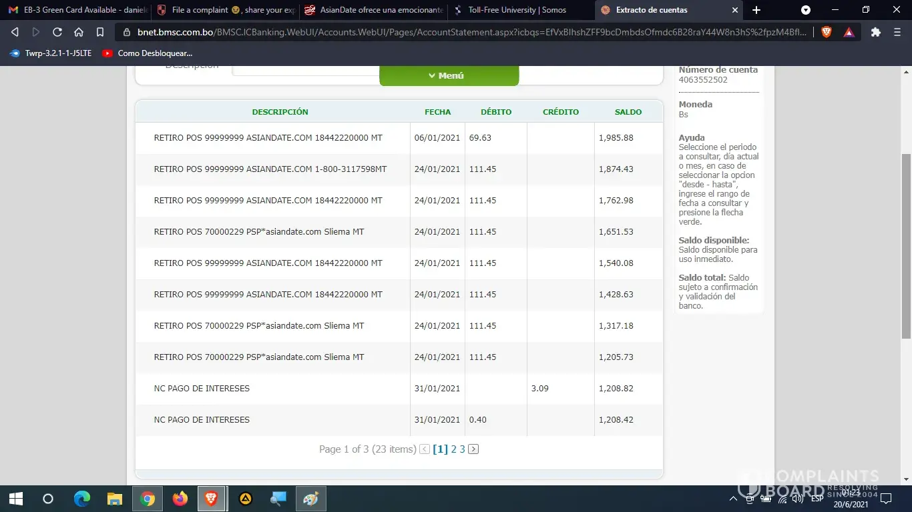Show hidden system tray icons

(x=733, y=499)
